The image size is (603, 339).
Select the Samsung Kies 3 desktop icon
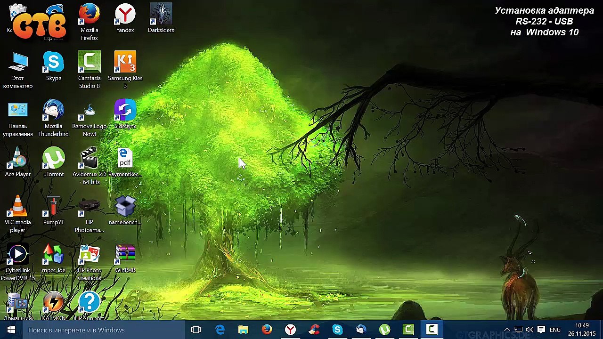125,70
